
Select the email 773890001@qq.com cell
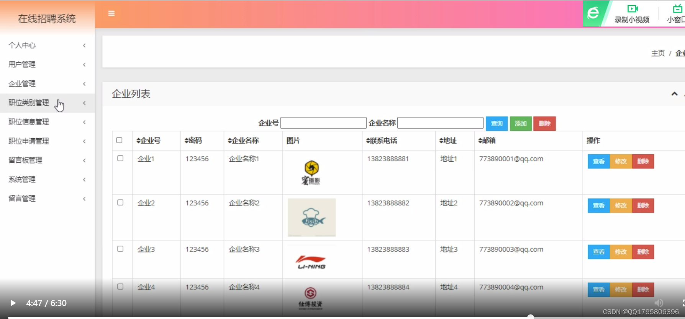tap(511, 159)
